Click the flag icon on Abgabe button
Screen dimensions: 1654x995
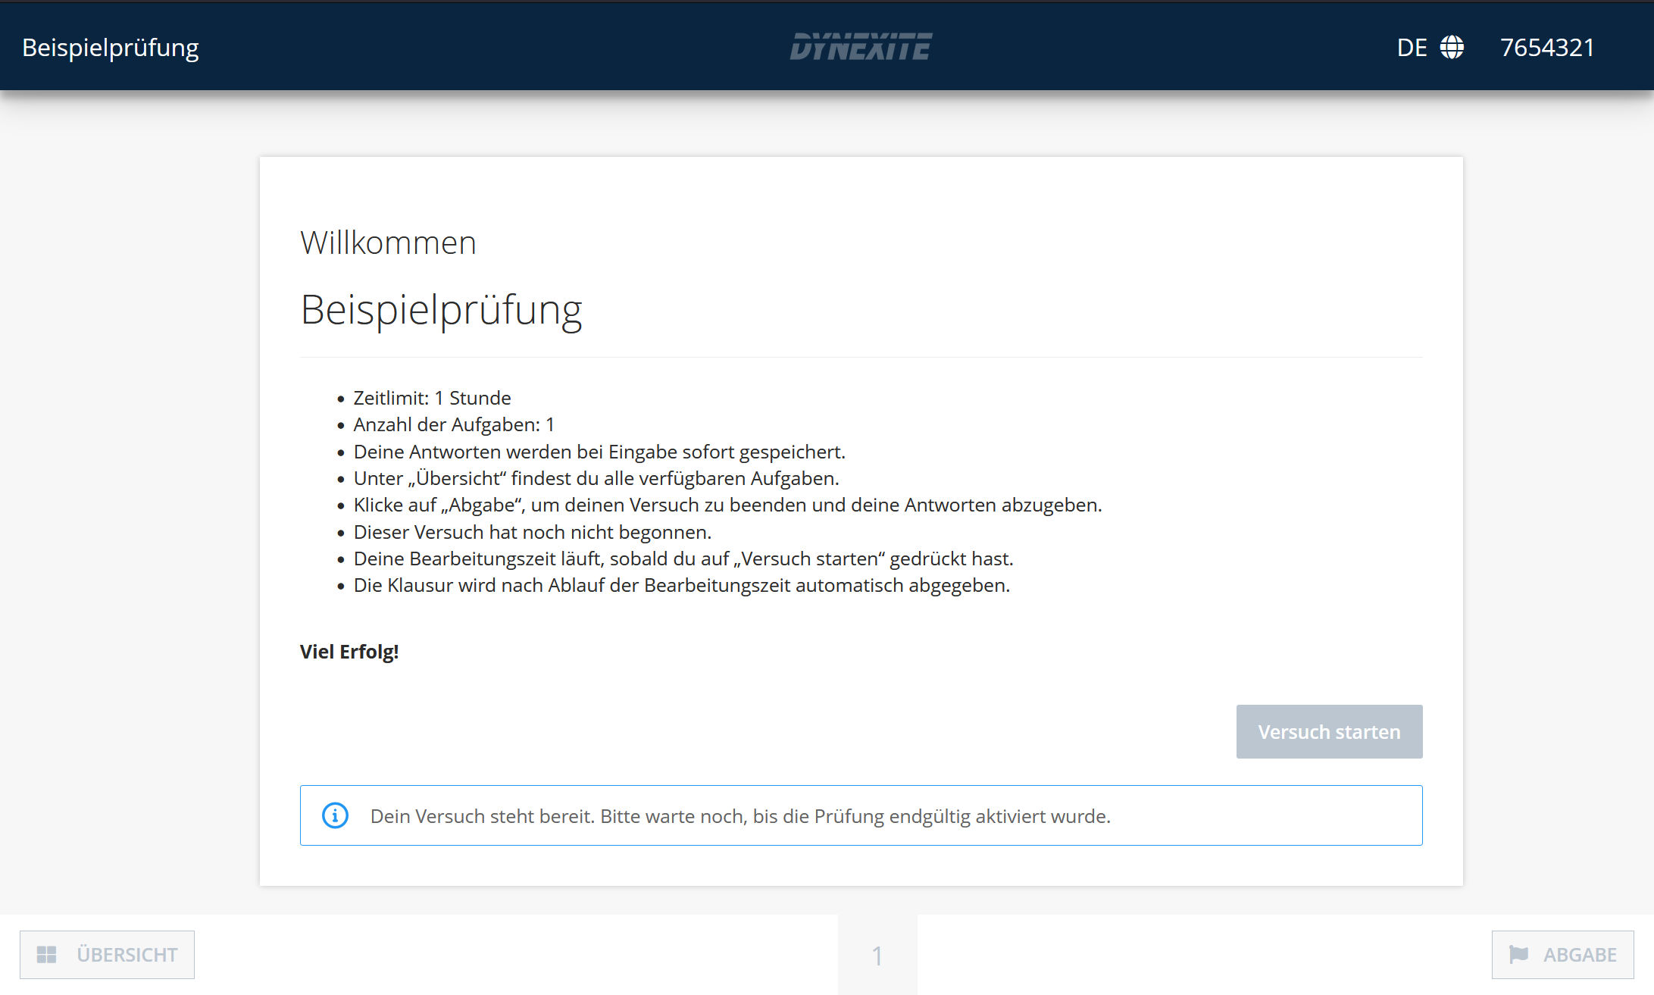click(1518, 955)
